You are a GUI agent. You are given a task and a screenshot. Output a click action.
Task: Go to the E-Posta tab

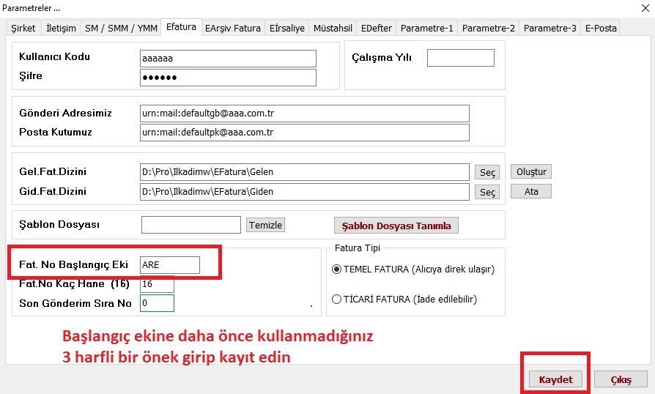tap(600, 29)
